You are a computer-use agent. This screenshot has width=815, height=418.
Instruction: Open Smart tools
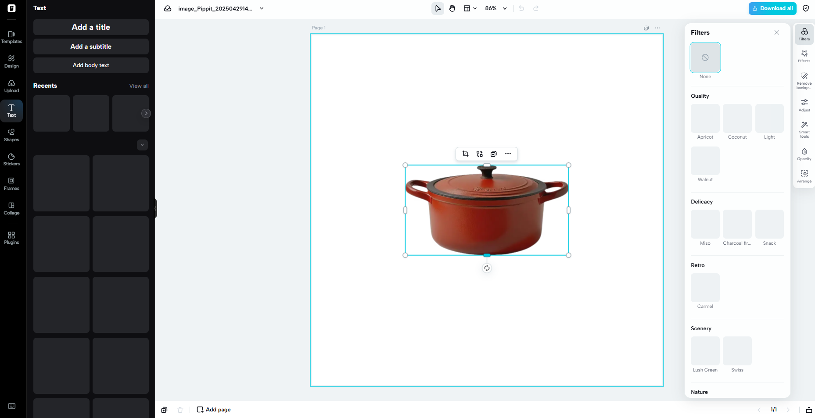804,129
